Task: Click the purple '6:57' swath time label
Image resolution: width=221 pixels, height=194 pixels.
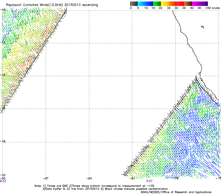Action: tap(149, 181)
